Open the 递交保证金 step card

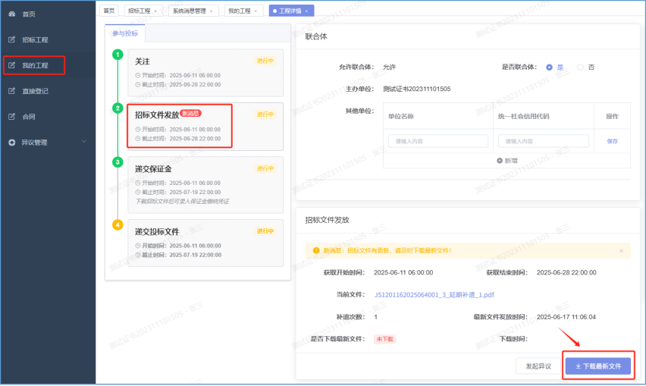[205, 185]
